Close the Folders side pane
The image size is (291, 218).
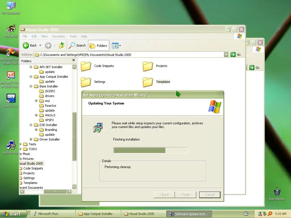74,60
